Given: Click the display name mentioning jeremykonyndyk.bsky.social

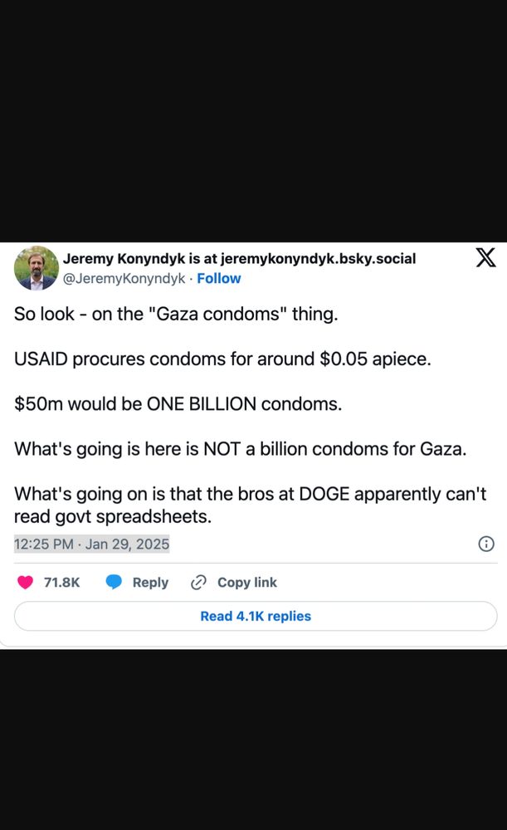Looking at the screenshot, I should [239, 259].
